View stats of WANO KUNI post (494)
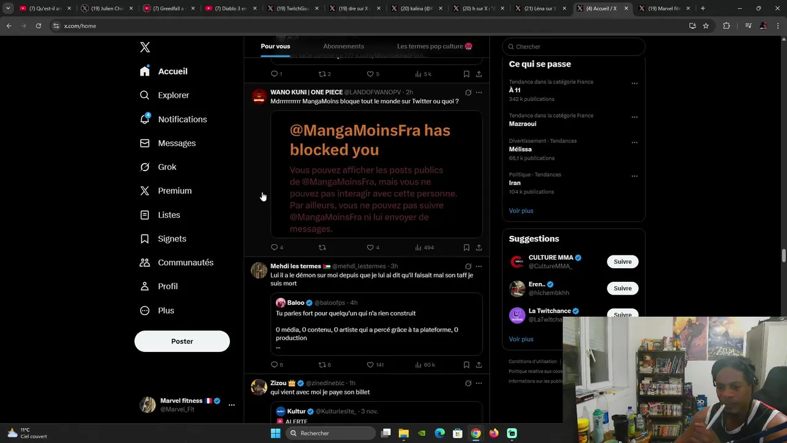The height and width of the screenshot is (443, 787). 424,247
